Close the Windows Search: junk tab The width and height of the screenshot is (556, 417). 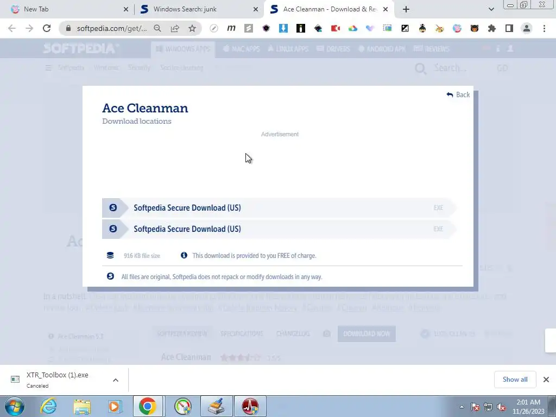256,10
